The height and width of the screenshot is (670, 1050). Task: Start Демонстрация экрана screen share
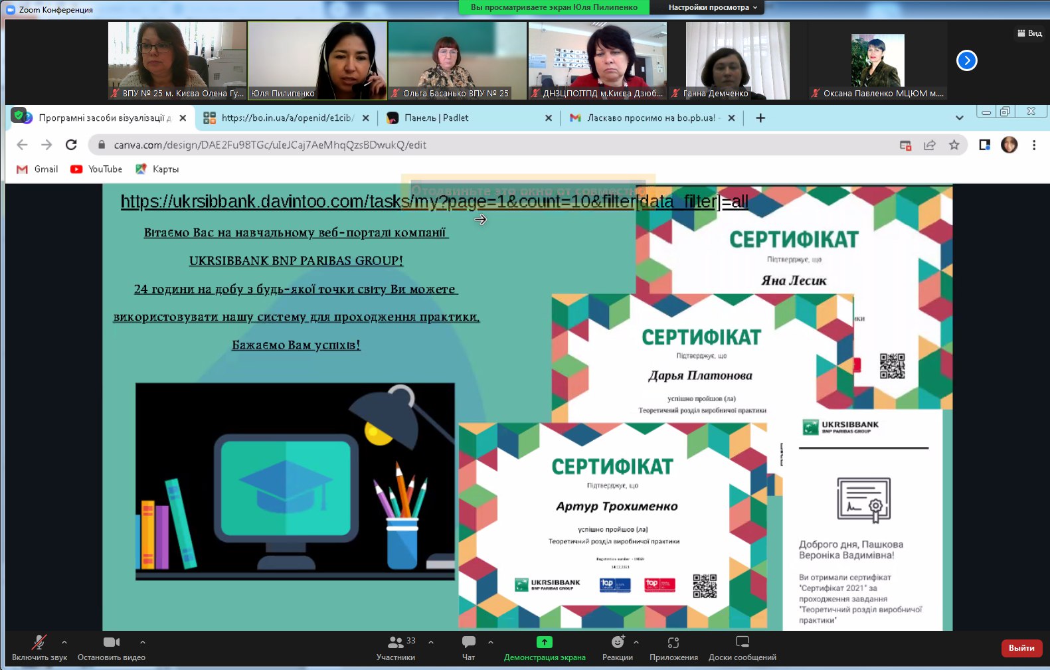(545, 647)
